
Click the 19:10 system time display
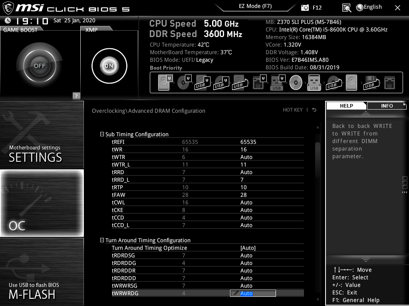pyautogui.click(x=32, y=21)
